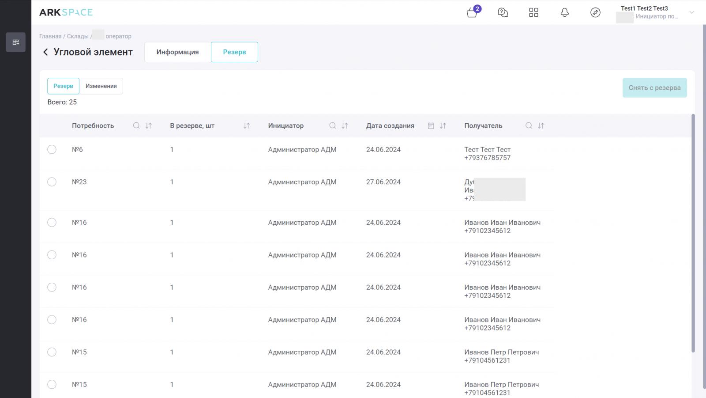Click phone number +79376785757
Screen dimensions: 706x398
[x=487, y=158]
